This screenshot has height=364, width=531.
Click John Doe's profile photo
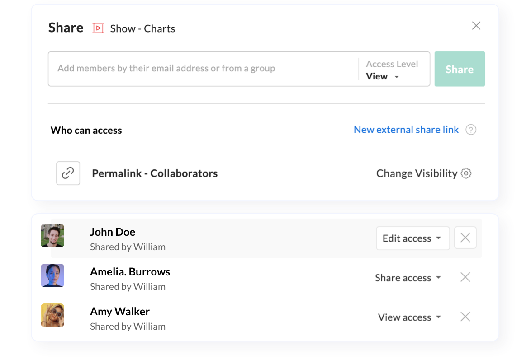tap(52, 236)
